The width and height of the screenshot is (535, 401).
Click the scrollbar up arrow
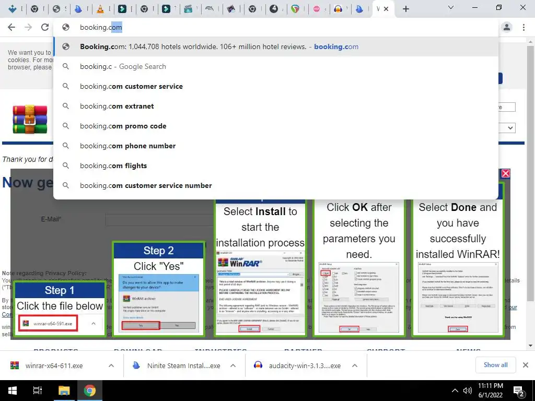(x=530, y=42)
